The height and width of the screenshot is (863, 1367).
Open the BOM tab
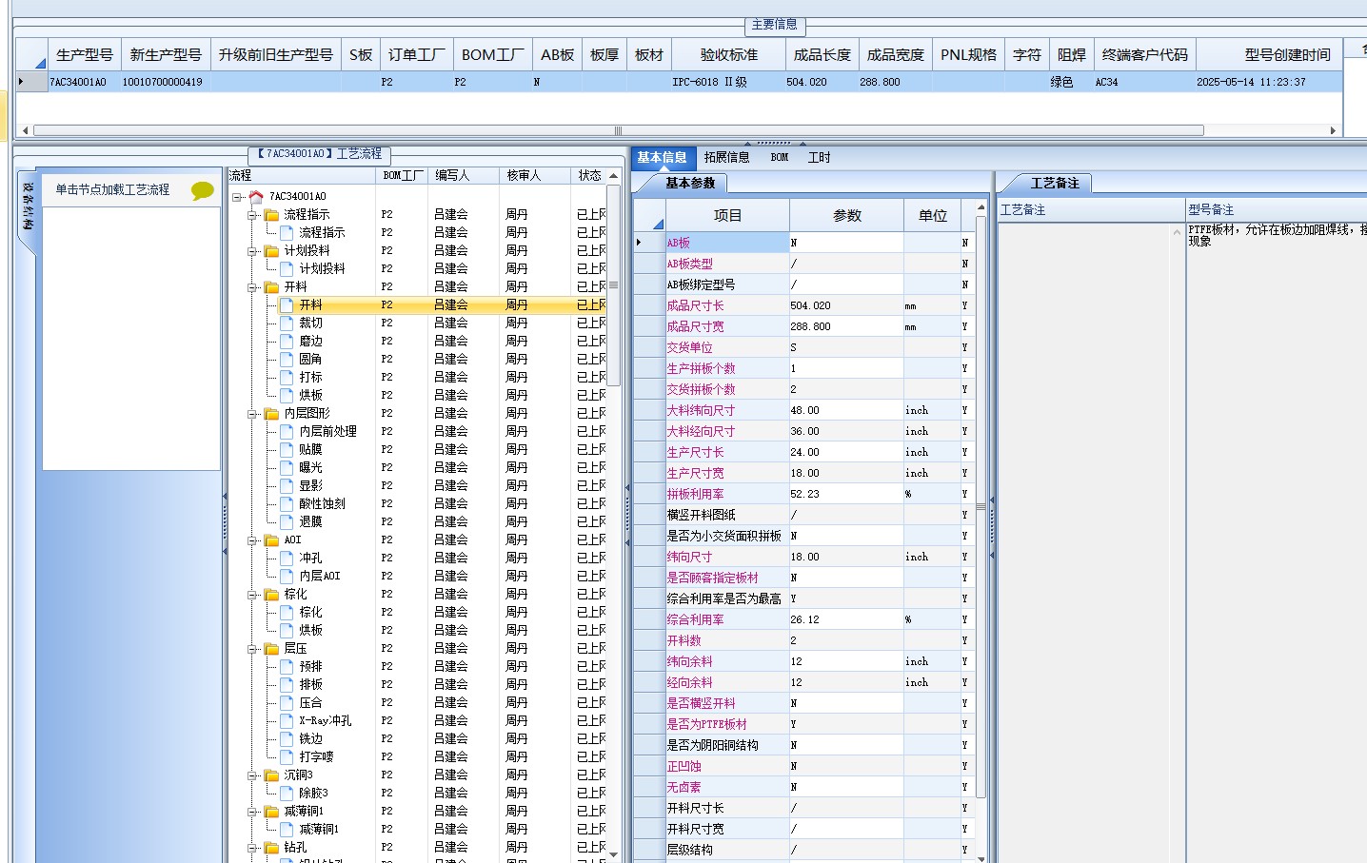[780, 158]
